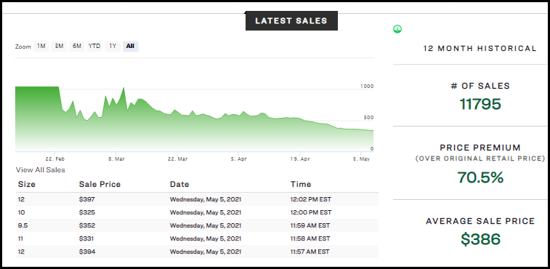The width and height of the screenshot is (550, 269).
Task: Click the size 11 cell
Action: [21, 238]
